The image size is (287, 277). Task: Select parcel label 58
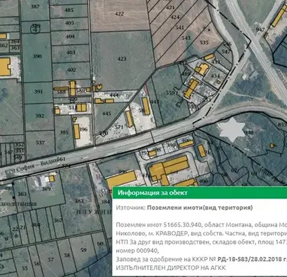tap(67, 255)
